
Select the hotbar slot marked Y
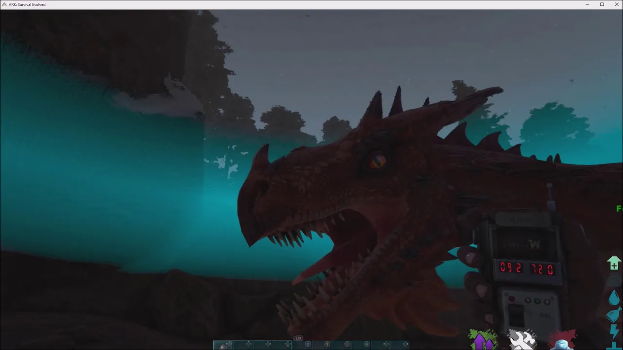point(321,345)
